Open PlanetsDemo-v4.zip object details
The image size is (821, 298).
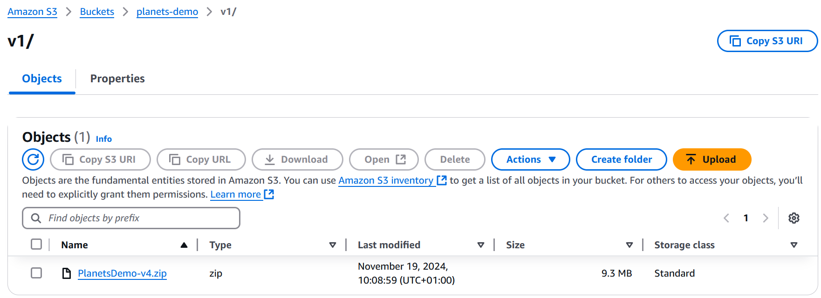click(122, 273)
